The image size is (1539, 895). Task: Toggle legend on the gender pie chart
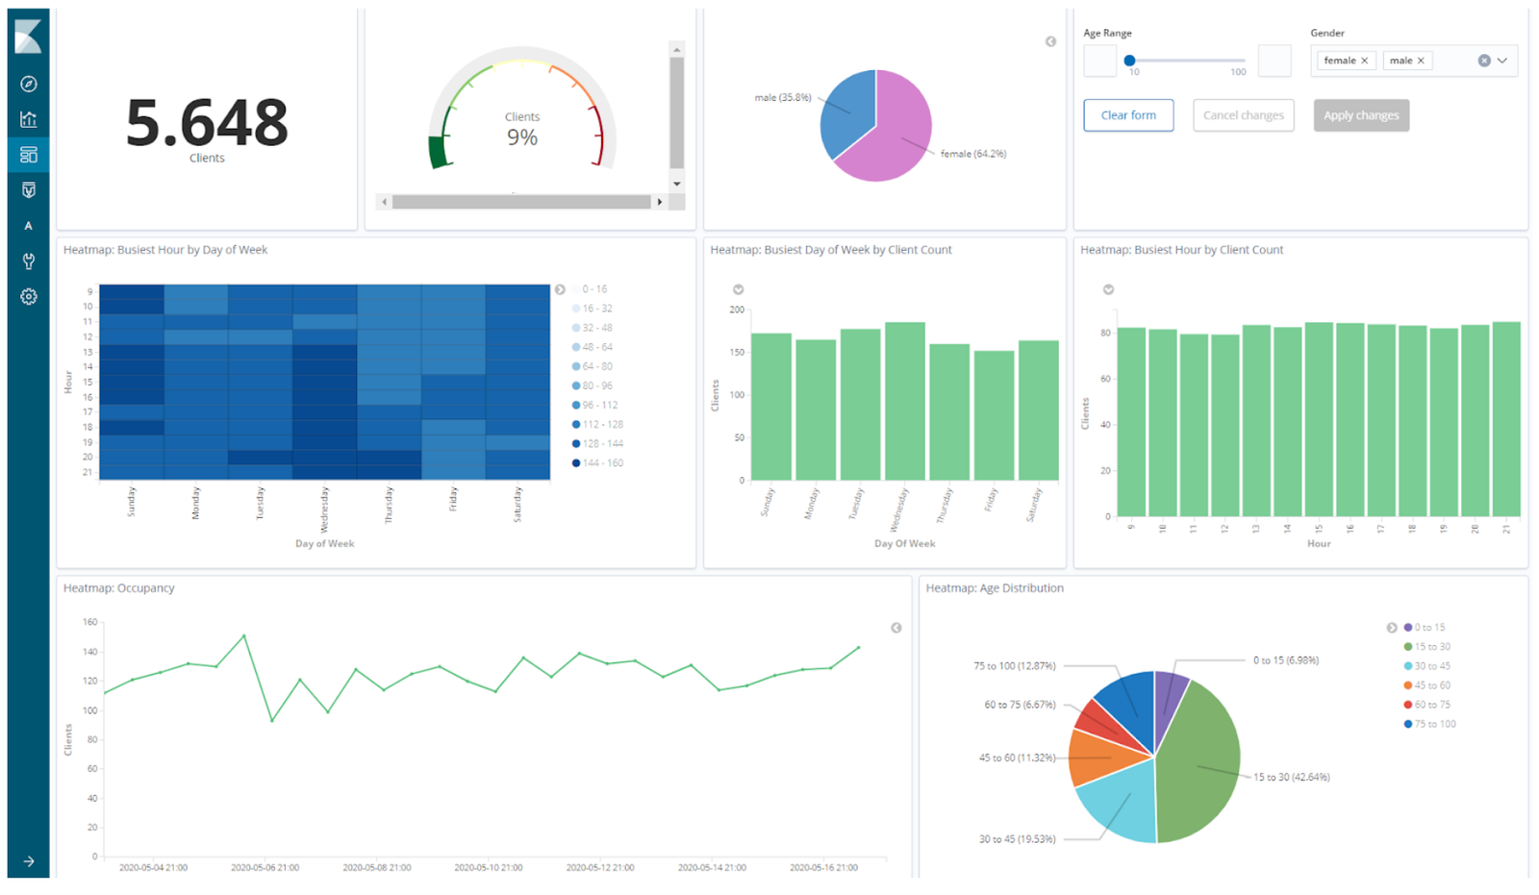[x=1050, y=41]
